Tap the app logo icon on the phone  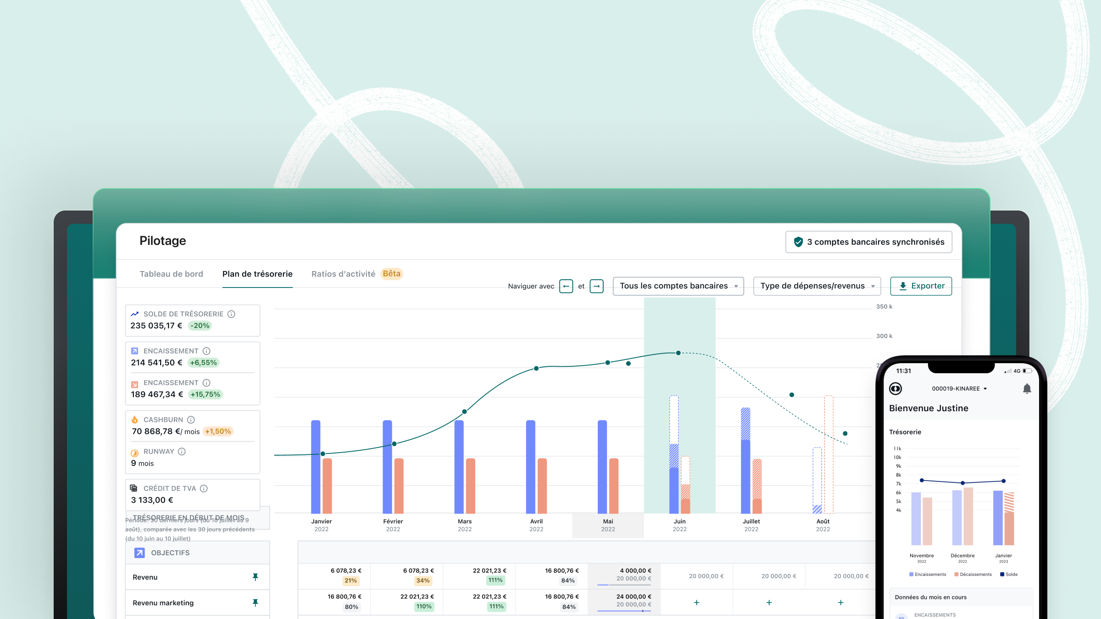(x=895, y=389)
